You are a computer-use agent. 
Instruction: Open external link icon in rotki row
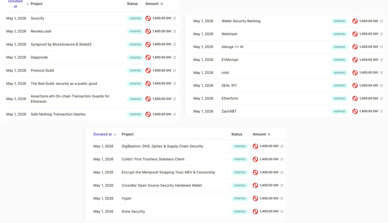tap(382, 73)
